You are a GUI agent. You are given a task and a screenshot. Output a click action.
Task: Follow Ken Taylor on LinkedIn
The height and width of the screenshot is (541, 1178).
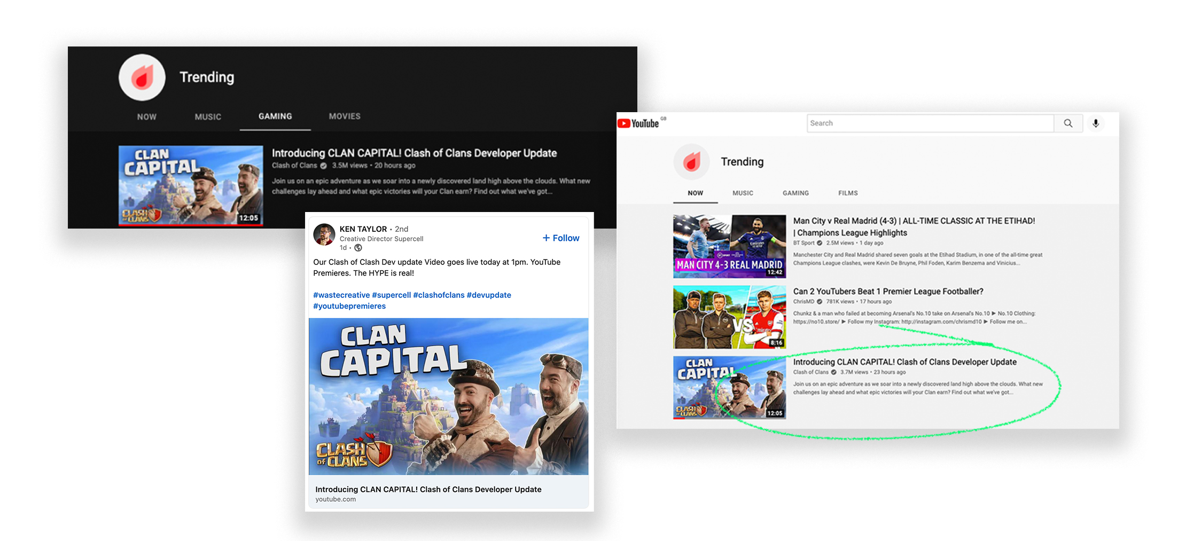click(560, 238)
